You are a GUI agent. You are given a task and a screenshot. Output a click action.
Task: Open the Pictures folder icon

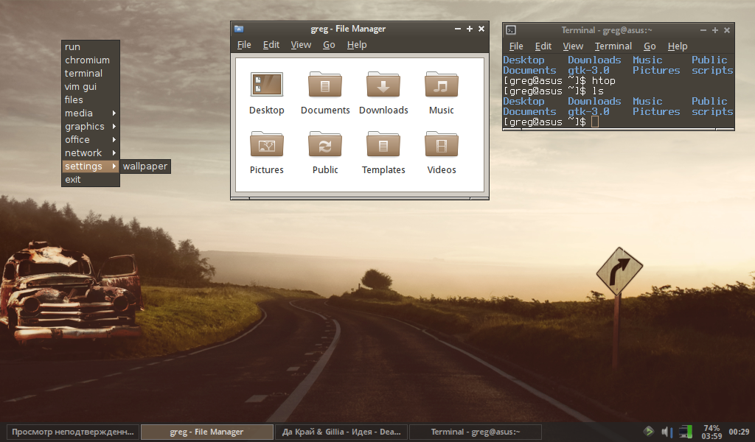tap(266, 145)
